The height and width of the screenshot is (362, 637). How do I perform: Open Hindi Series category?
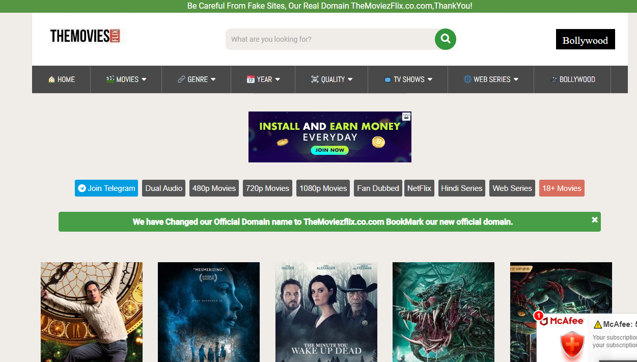coord(461,188)
